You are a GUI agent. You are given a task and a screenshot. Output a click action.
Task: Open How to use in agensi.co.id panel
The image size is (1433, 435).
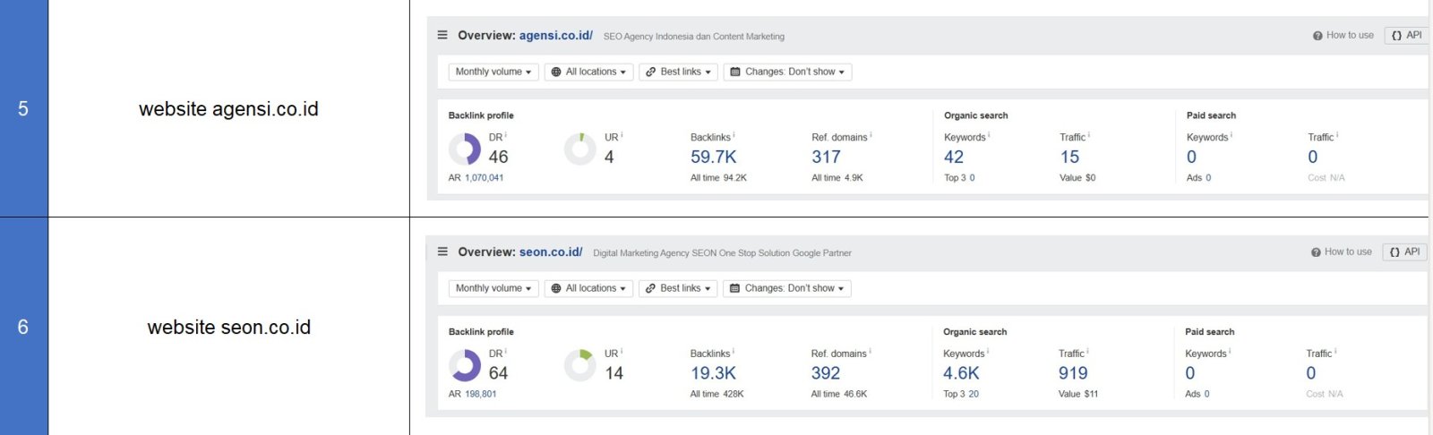click(x=1343, y=36)
